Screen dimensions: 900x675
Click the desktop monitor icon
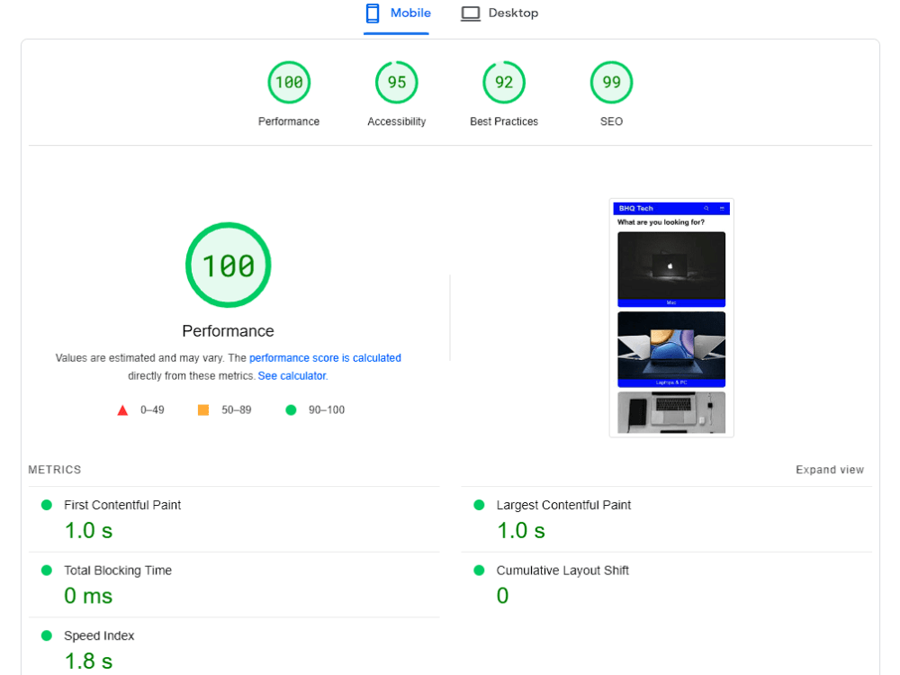471,13
